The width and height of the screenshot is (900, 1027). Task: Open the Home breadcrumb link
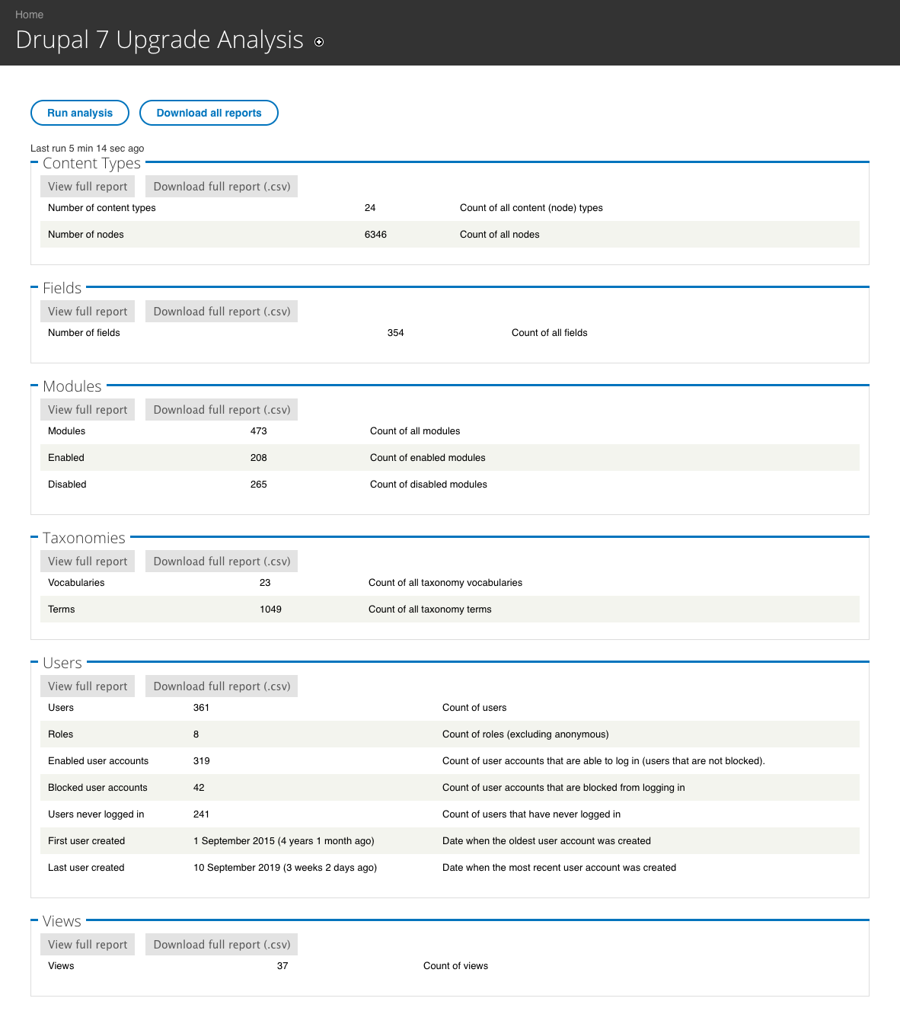[29, 14]
